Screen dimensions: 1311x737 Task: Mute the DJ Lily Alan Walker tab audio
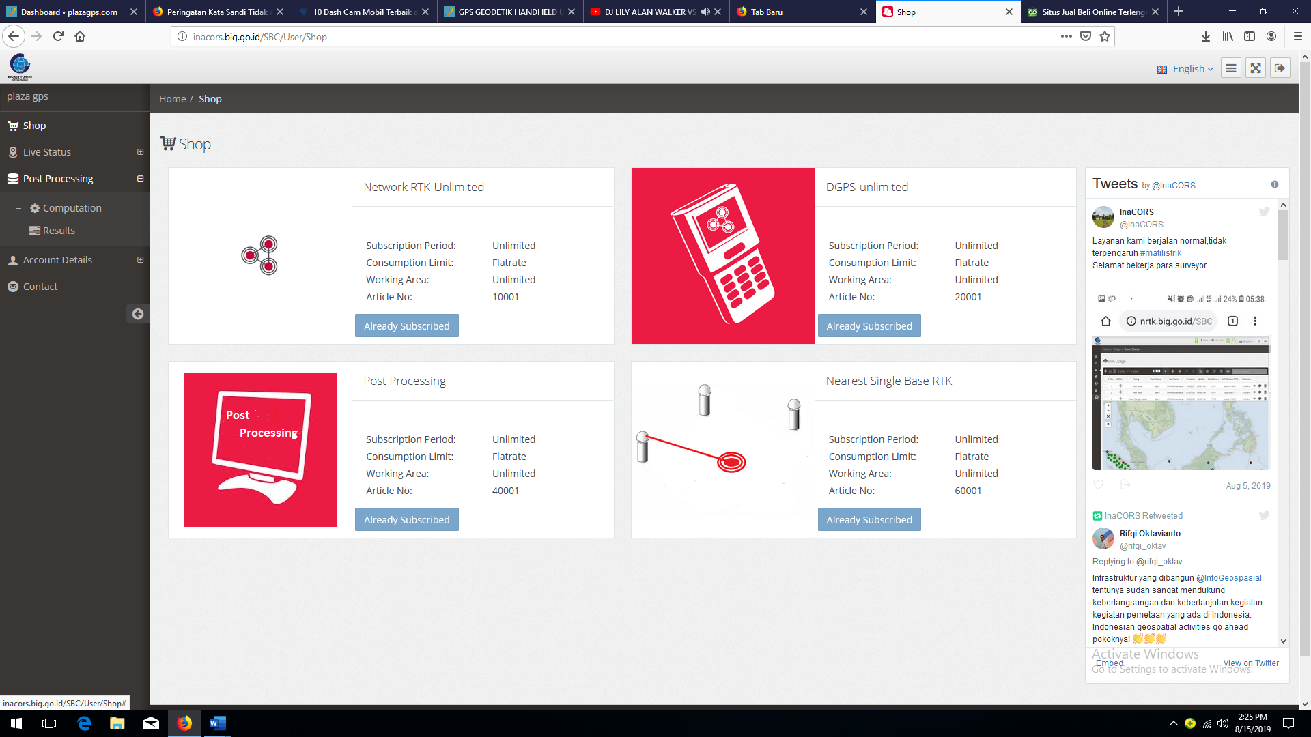tap(705, 12)
